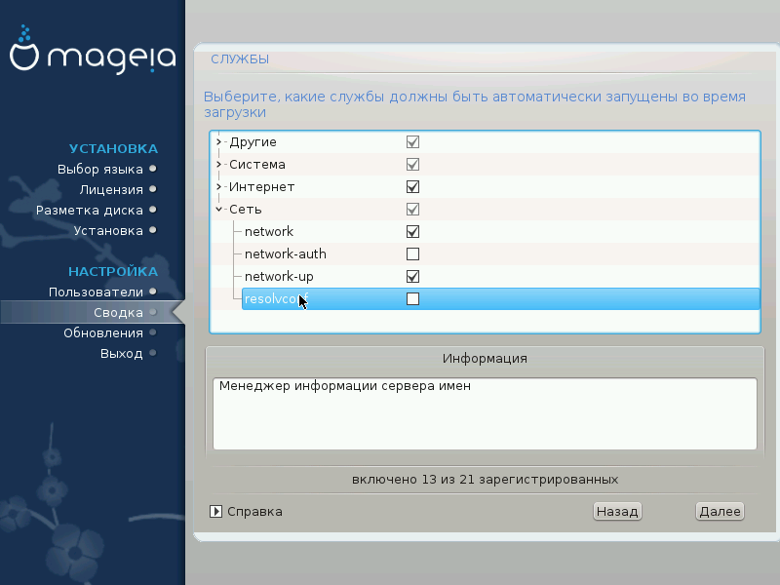Click the включено 13 из 21 status text
Viewport: 780px width, 585px height.
coord(485,480)
